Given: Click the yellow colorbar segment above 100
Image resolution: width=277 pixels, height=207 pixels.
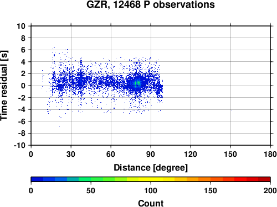Looking at the screenshot, I should click(x=151, y=179).
